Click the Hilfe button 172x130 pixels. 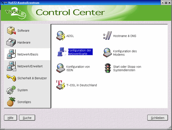(x=11, y=118)
